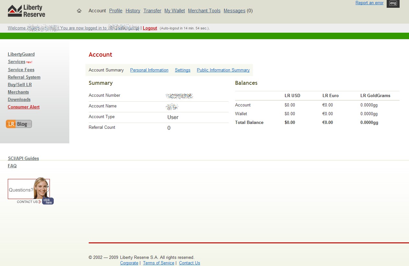The image size is (409, 266).
Task: Open the History menu item
Action: coord(133,11)
